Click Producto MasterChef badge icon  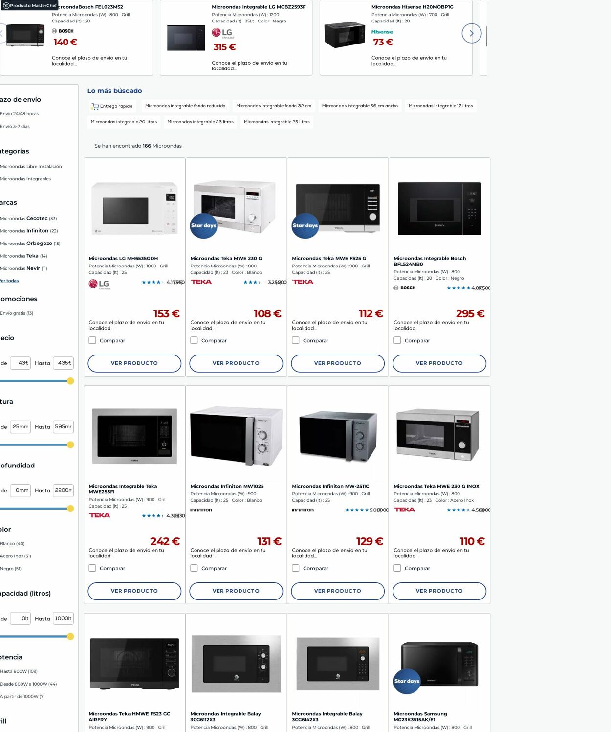click(6, 6)
